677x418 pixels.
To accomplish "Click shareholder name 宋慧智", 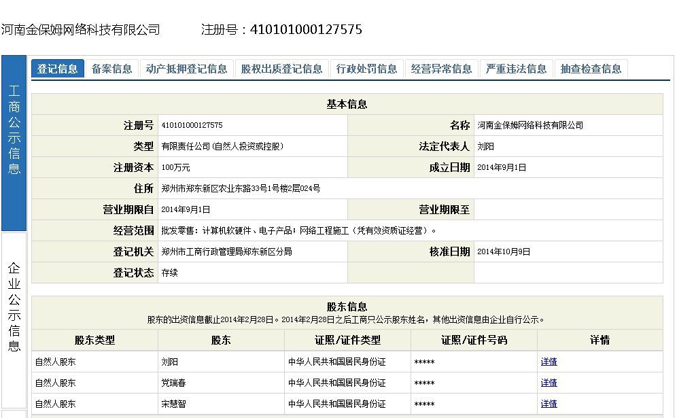I will pos(173,404).
